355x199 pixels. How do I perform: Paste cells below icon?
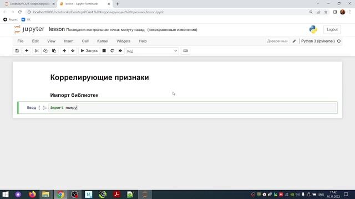coord(54,51)
